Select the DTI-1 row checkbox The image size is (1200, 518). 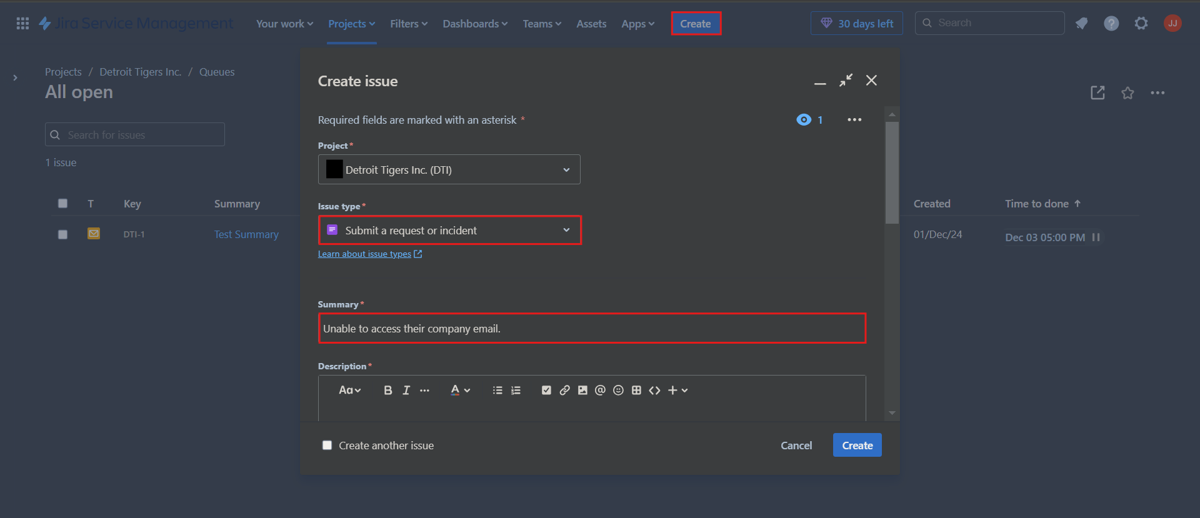coord(62,234)
